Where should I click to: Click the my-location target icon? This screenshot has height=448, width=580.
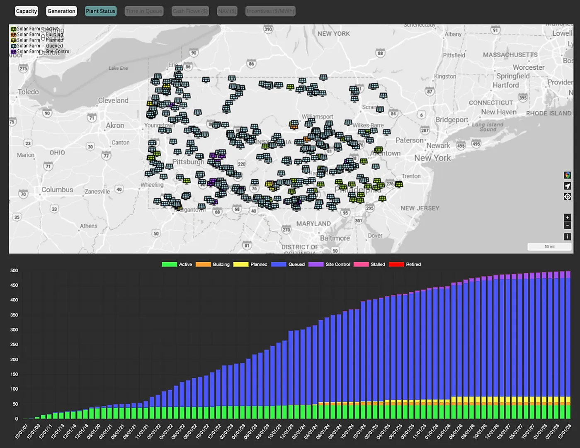567,196
